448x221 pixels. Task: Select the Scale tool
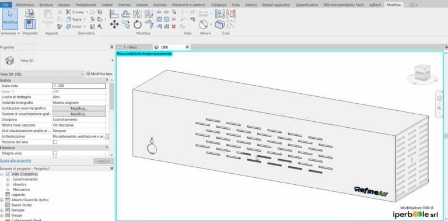click(x=166, y=19)
